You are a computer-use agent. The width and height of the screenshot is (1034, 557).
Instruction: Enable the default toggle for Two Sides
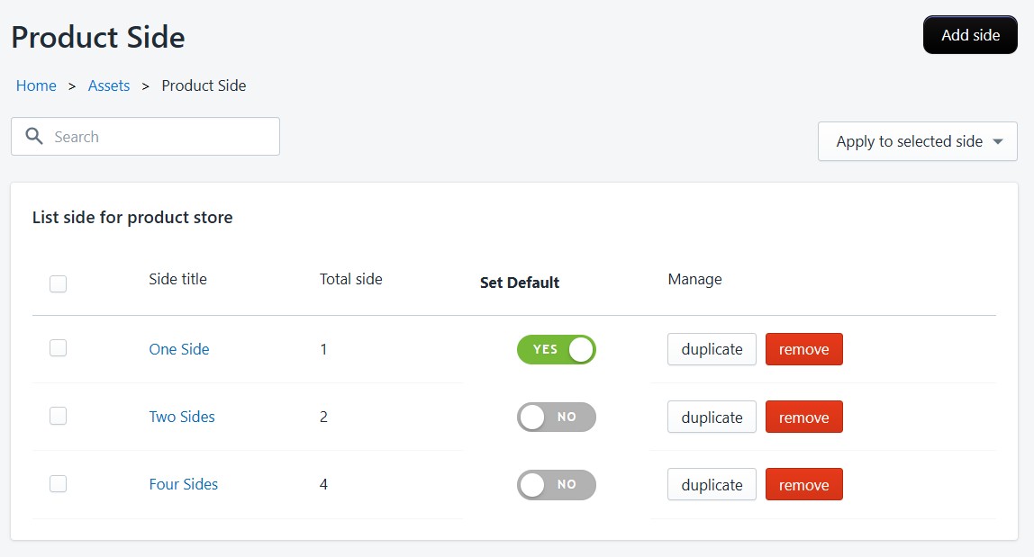(556, 417)
